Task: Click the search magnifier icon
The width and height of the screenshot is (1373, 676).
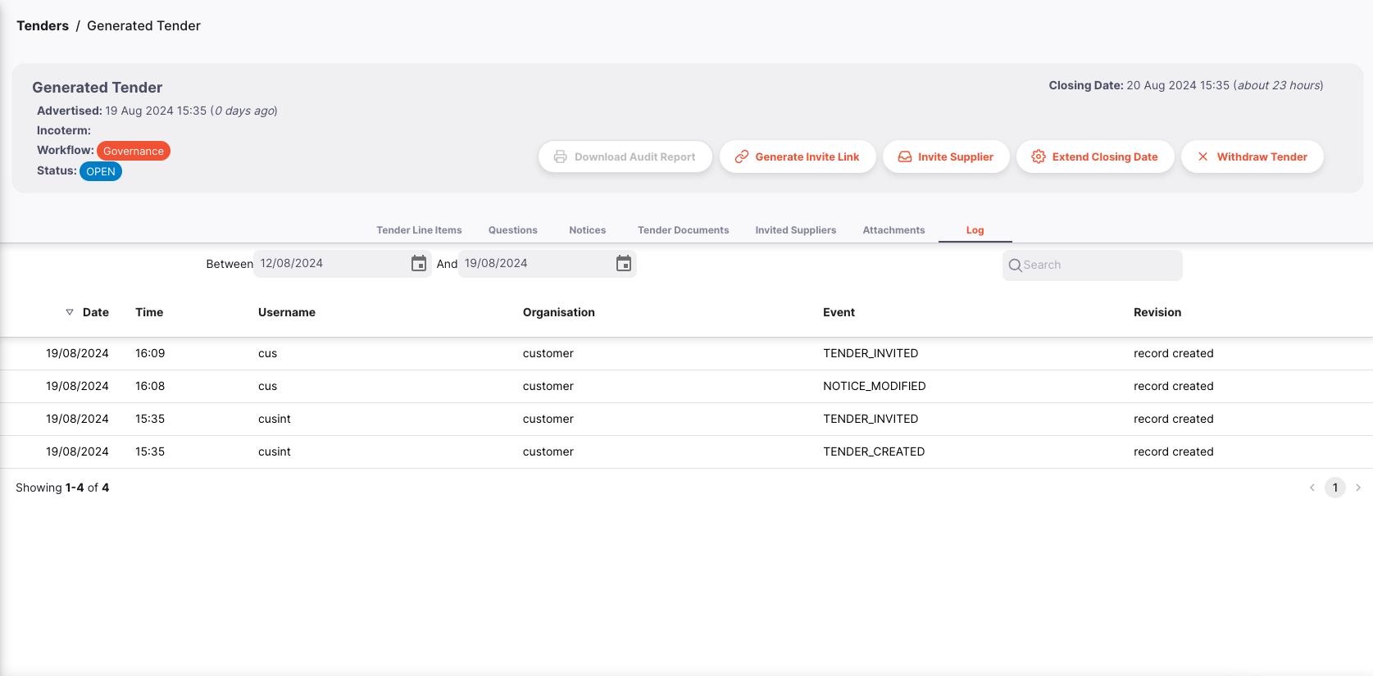Action: (x=1015, y=265)
